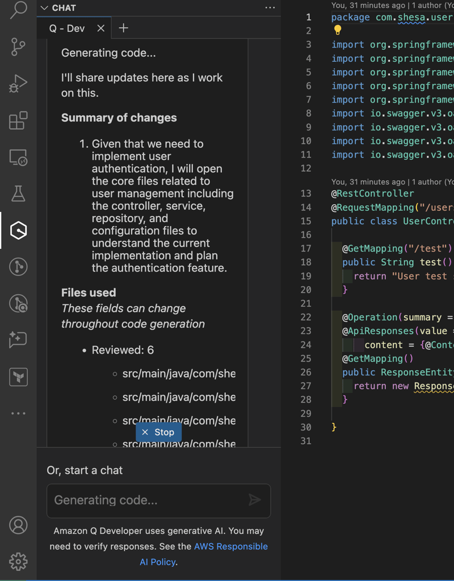Open the Accounts icon at bottom
Screen dimensions: 454x581
tap(18, 525)
